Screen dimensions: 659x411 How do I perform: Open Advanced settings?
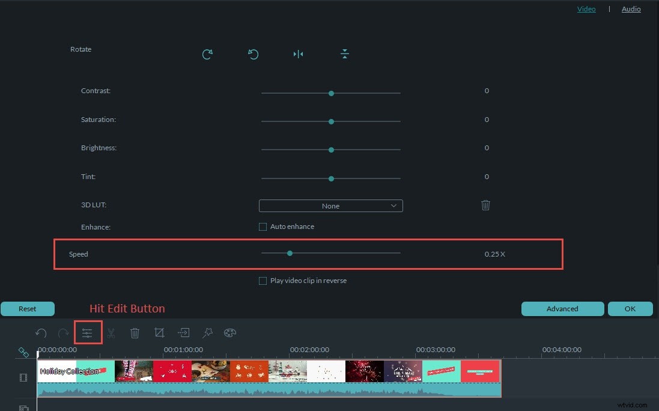562,308
